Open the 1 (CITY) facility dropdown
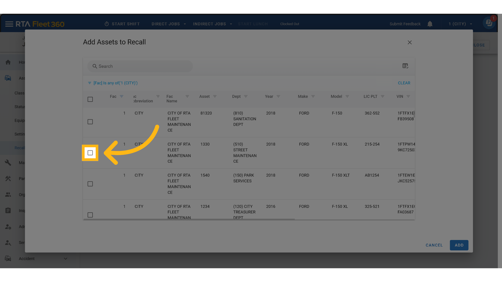This screenshot has width=502, height=282. pos(460,24)
